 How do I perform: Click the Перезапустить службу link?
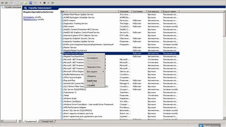(x=30, y=19)
